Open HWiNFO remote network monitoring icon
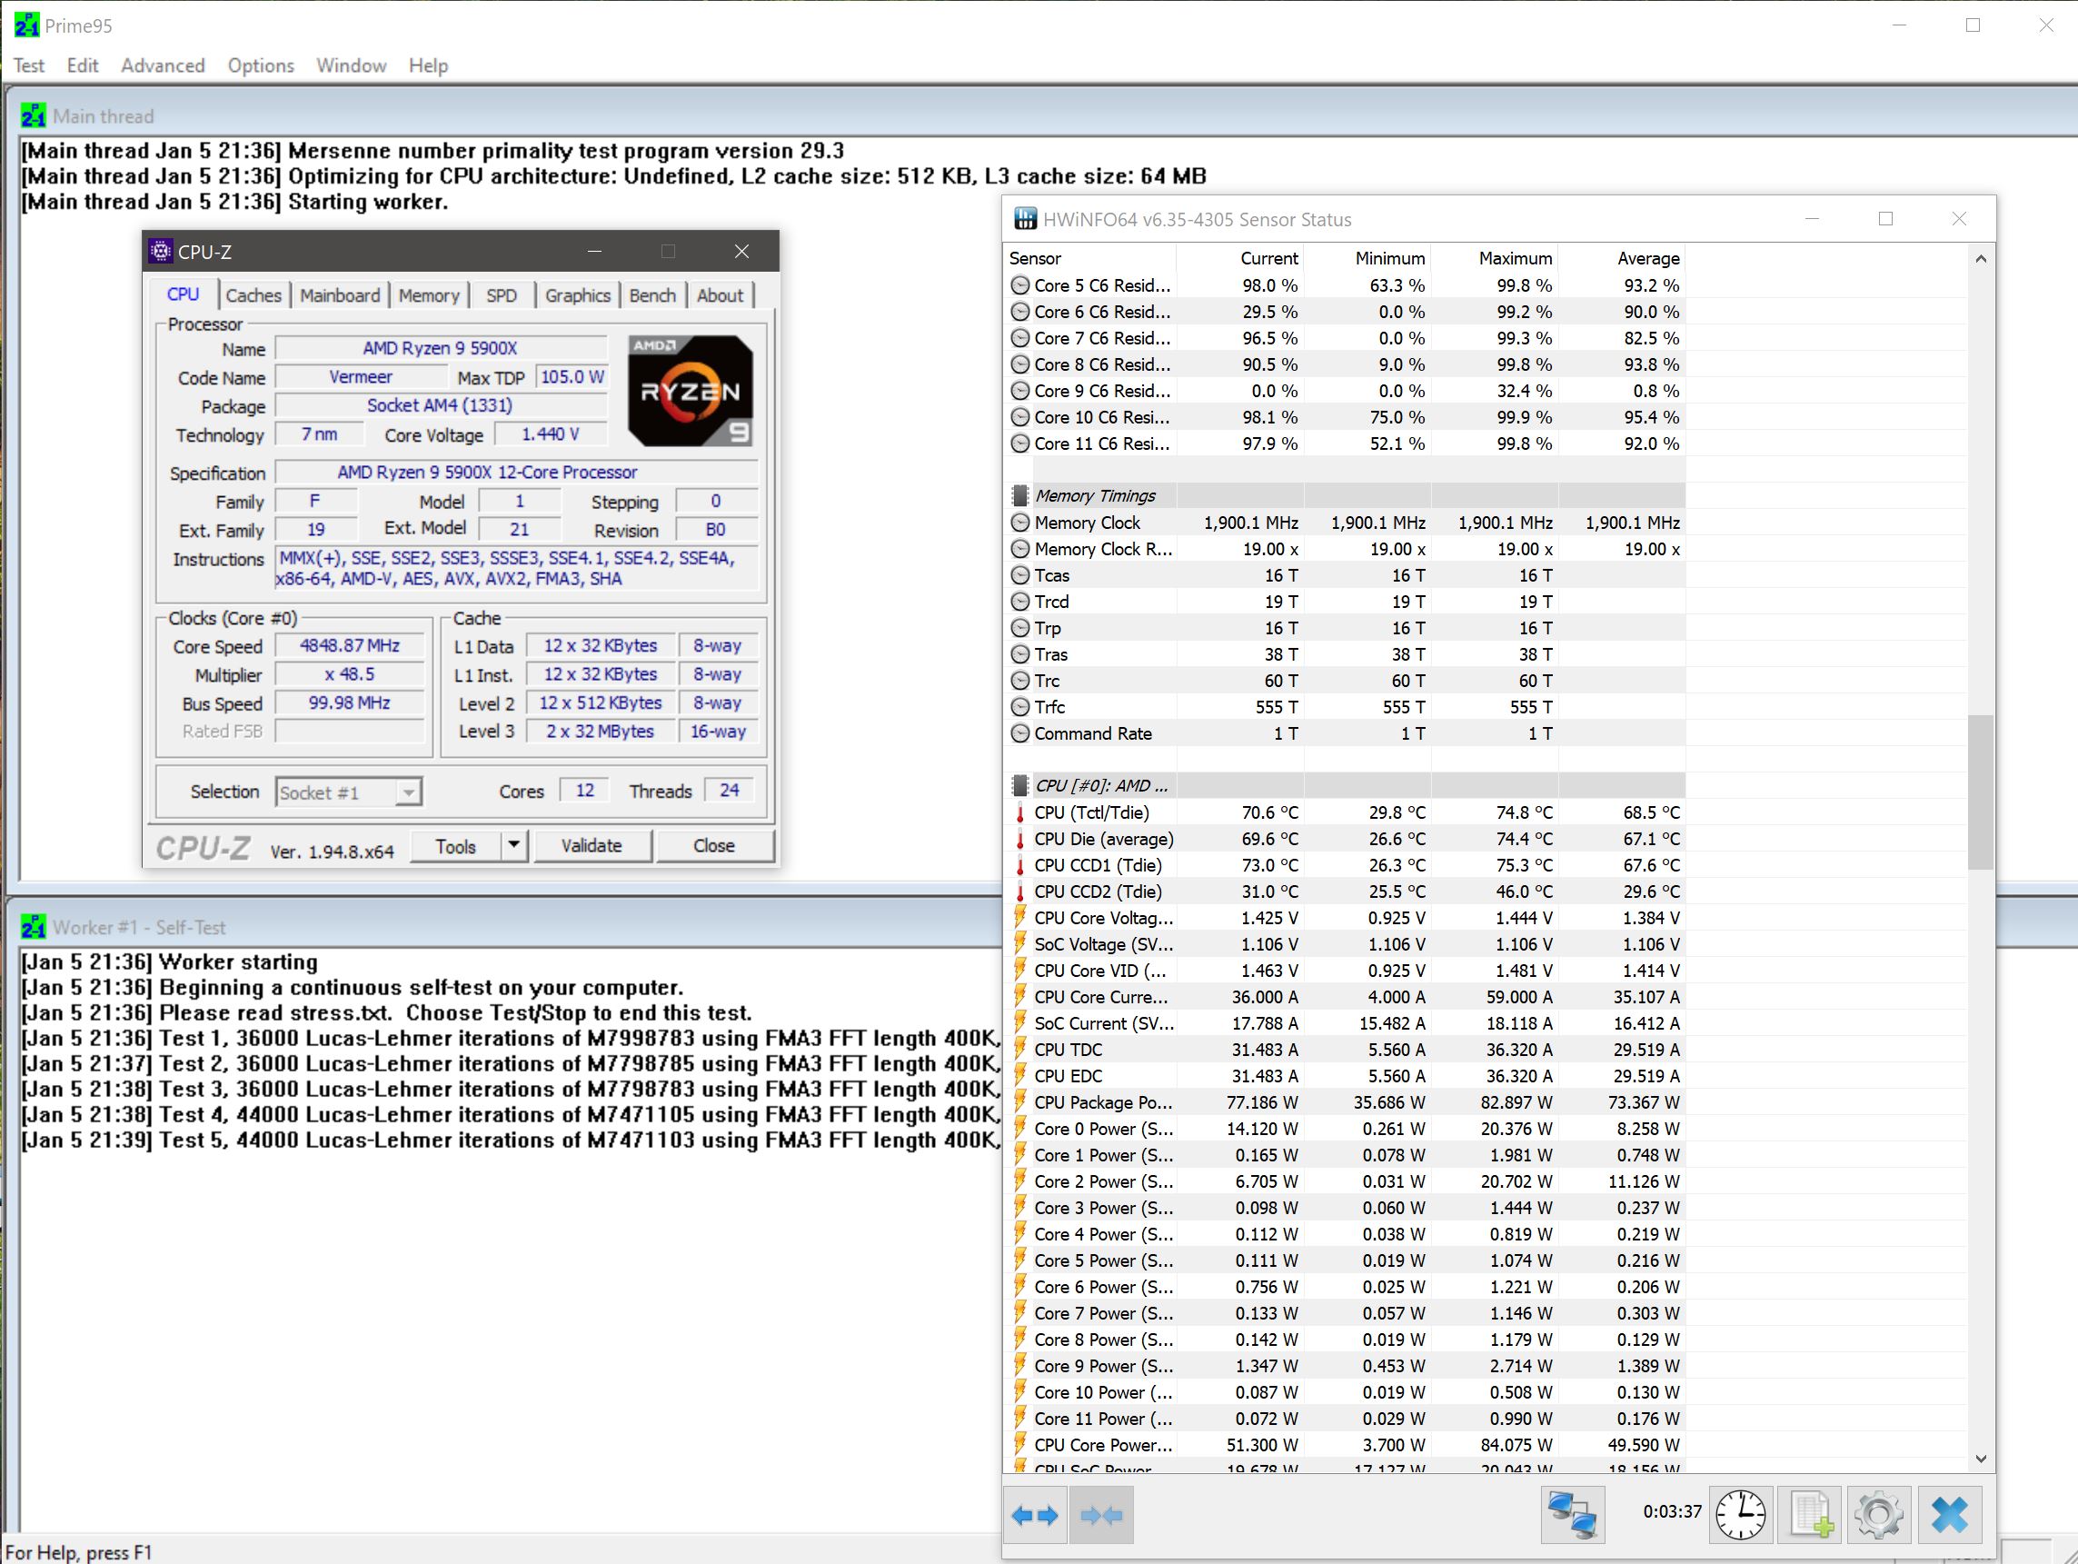This screenshot has height=1564, width=2078. [x=1572, y=1515]
